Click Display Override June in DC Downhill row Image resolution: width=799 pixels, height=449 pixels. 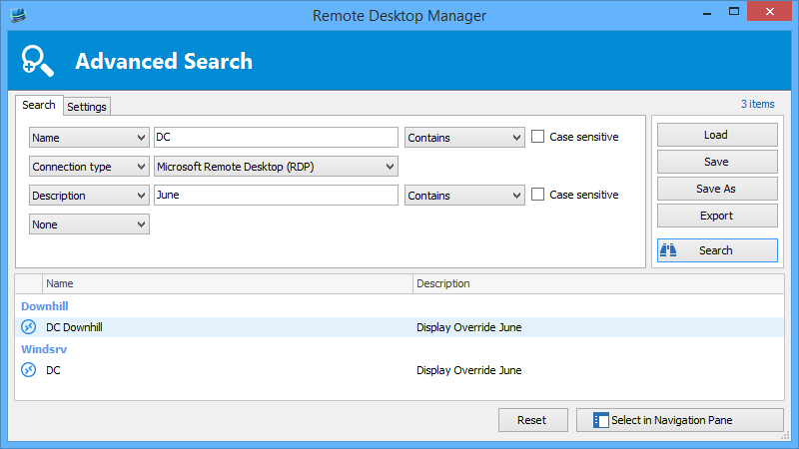coord(468,327)
